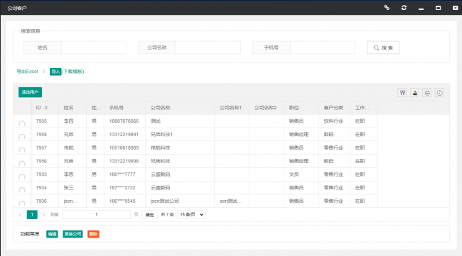Click the 导出Excel link
The width and height of the screenshot is (462, 256).
(27, 72)
